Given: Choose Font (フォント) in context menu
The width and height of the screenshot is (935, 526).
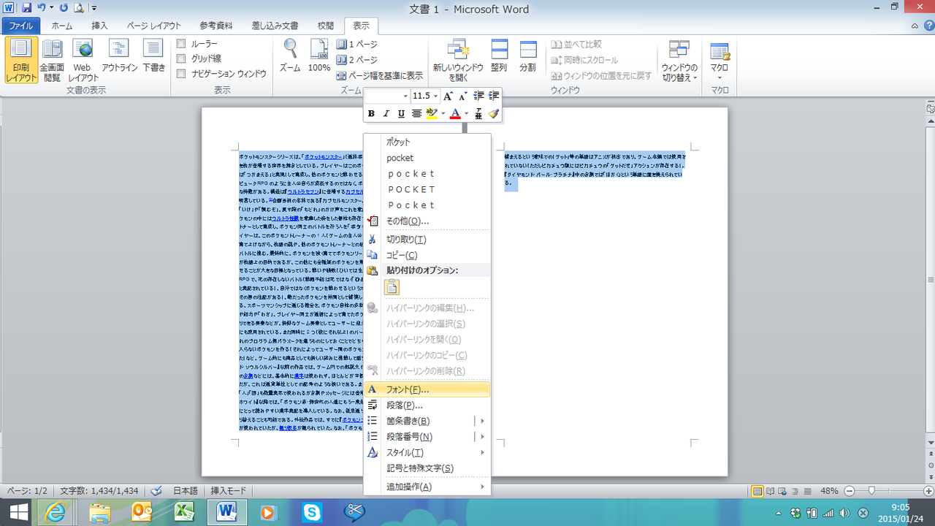Looking at the screenshot, I should [x=427, y=389].
